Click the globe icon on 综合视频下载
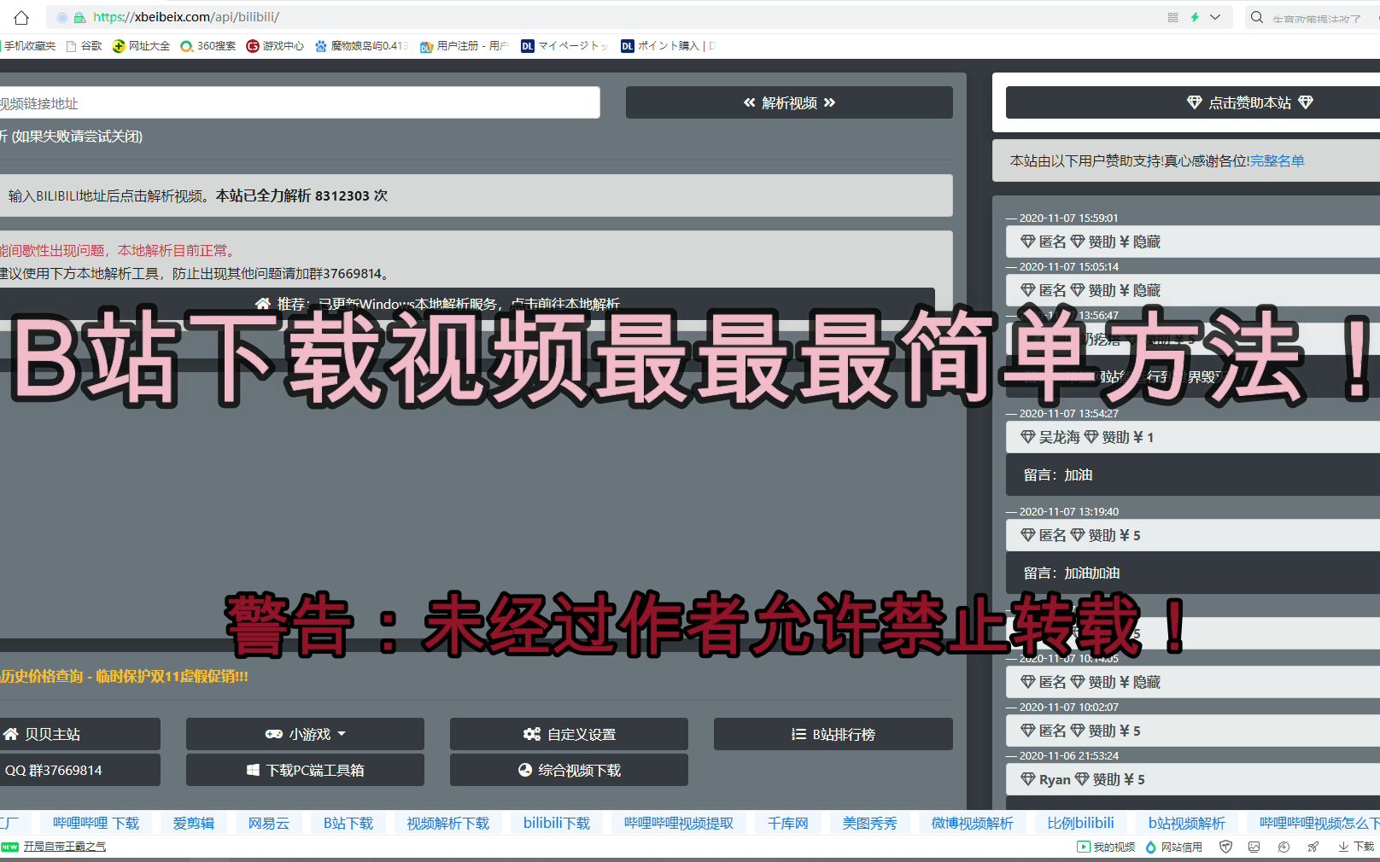Screen dimensions: 1380x862 click(x=525, y=770)
